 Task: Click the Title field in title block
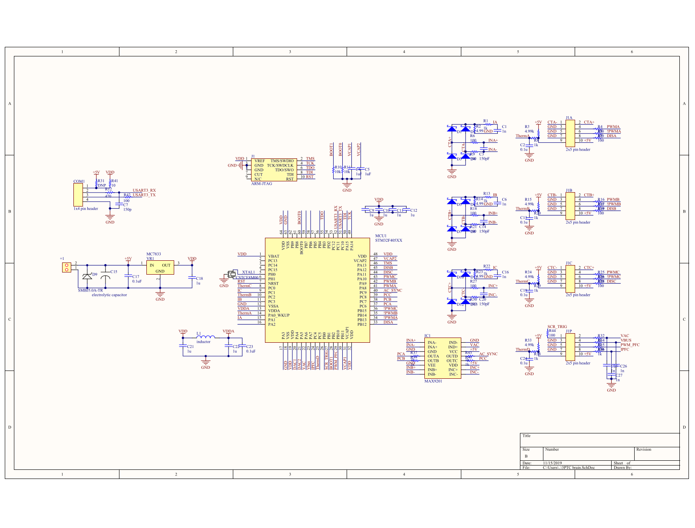pyautogui.click(x=600, y=440)
